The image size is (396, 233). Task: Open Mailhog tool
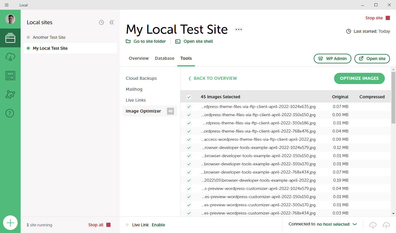134,89
